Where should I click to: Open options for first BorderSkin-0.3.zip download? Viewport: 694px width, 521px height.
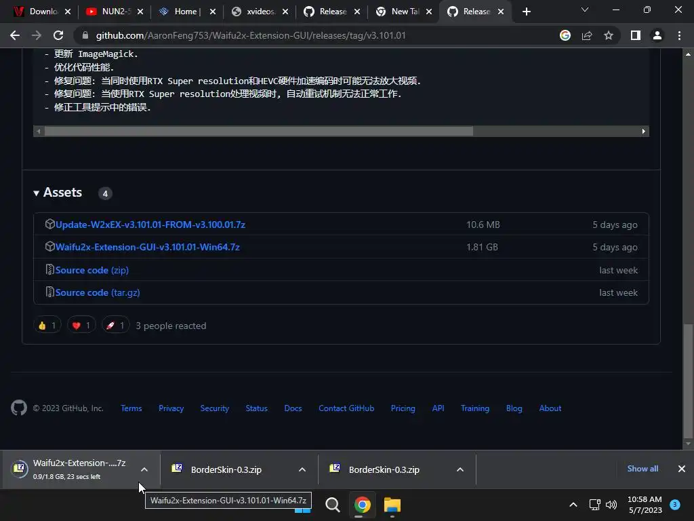(302, 469)
